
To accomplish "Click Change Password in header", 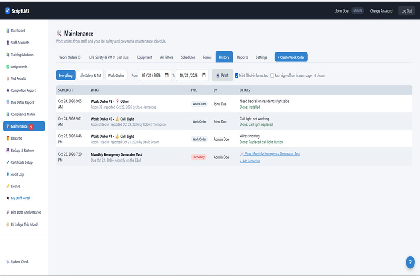I will [x=381, y=11].
